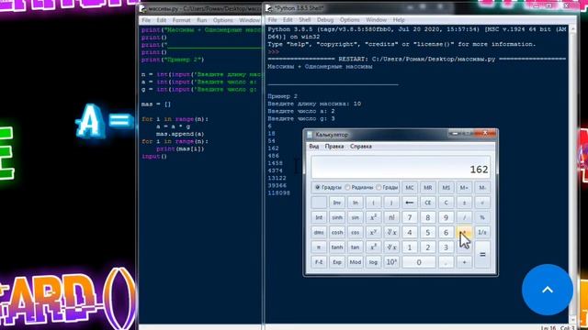Click the 10 to the x button

(x=391, y=262)
